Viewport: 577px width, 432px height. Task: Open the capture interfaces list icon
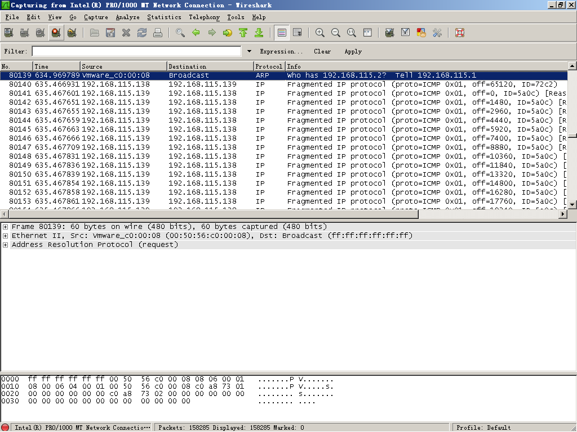(x=8, y=33)
